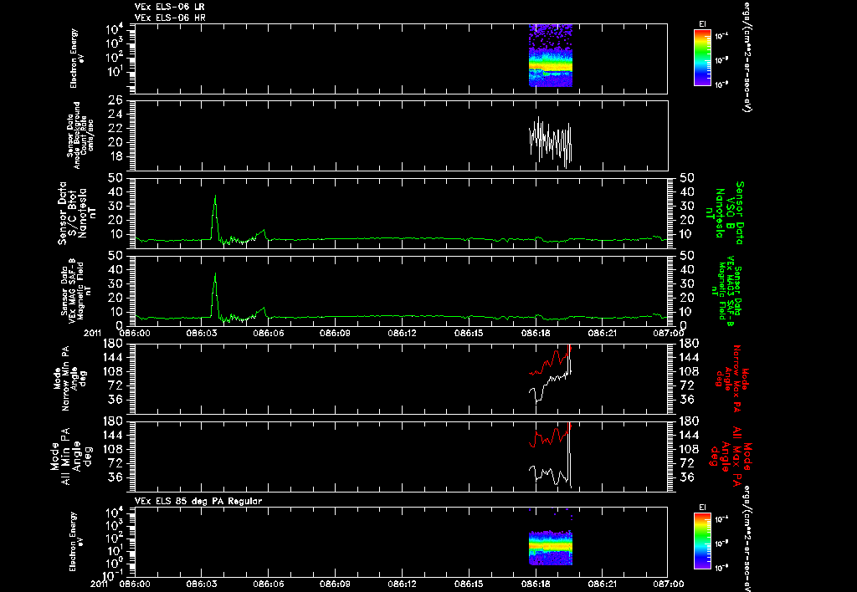Viewport: 857px width, 592px height.
Task: Click the '086:21' label on the bottom time axis
Action: (x=603, y=584)
